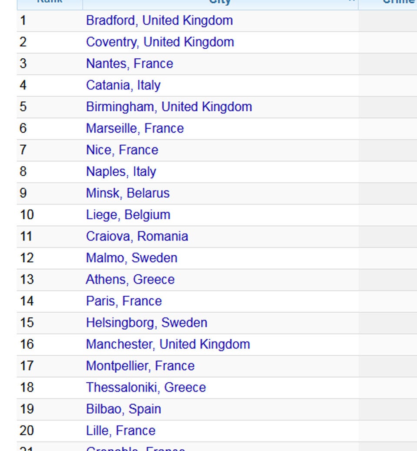Open the Lille, France link
This screenshot has height=451, width=417.
click(x=120, y=431)
